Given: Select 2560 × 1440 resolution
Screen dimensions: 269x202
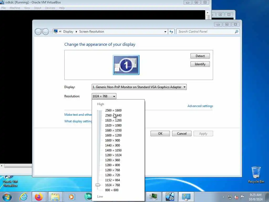Looking at the screenshot, I should 113,115.
